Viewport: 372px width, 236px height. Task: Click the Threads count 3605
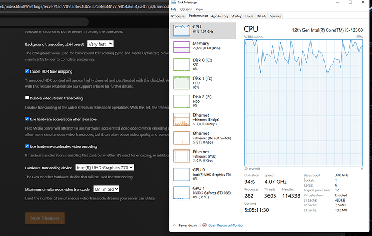270,196
